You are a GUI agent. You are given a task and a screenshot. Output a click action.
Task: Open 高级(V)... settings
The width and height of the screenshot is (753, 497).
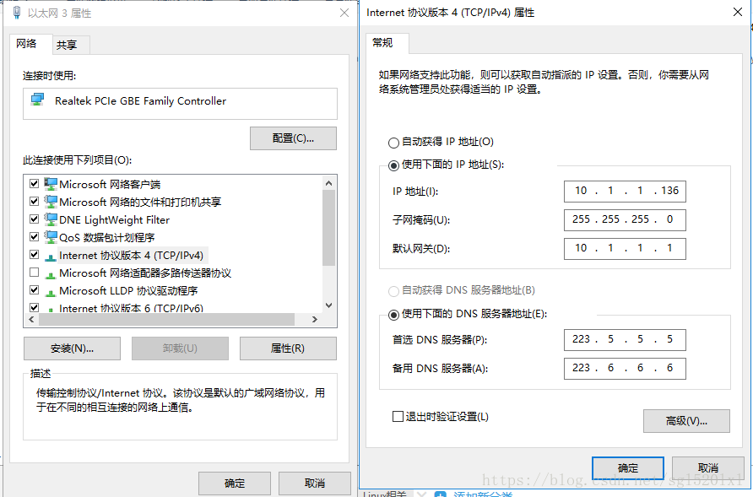point(686,421)
